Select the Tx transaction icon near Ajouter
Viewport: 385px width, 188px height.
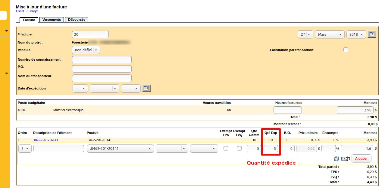(345, 159)
